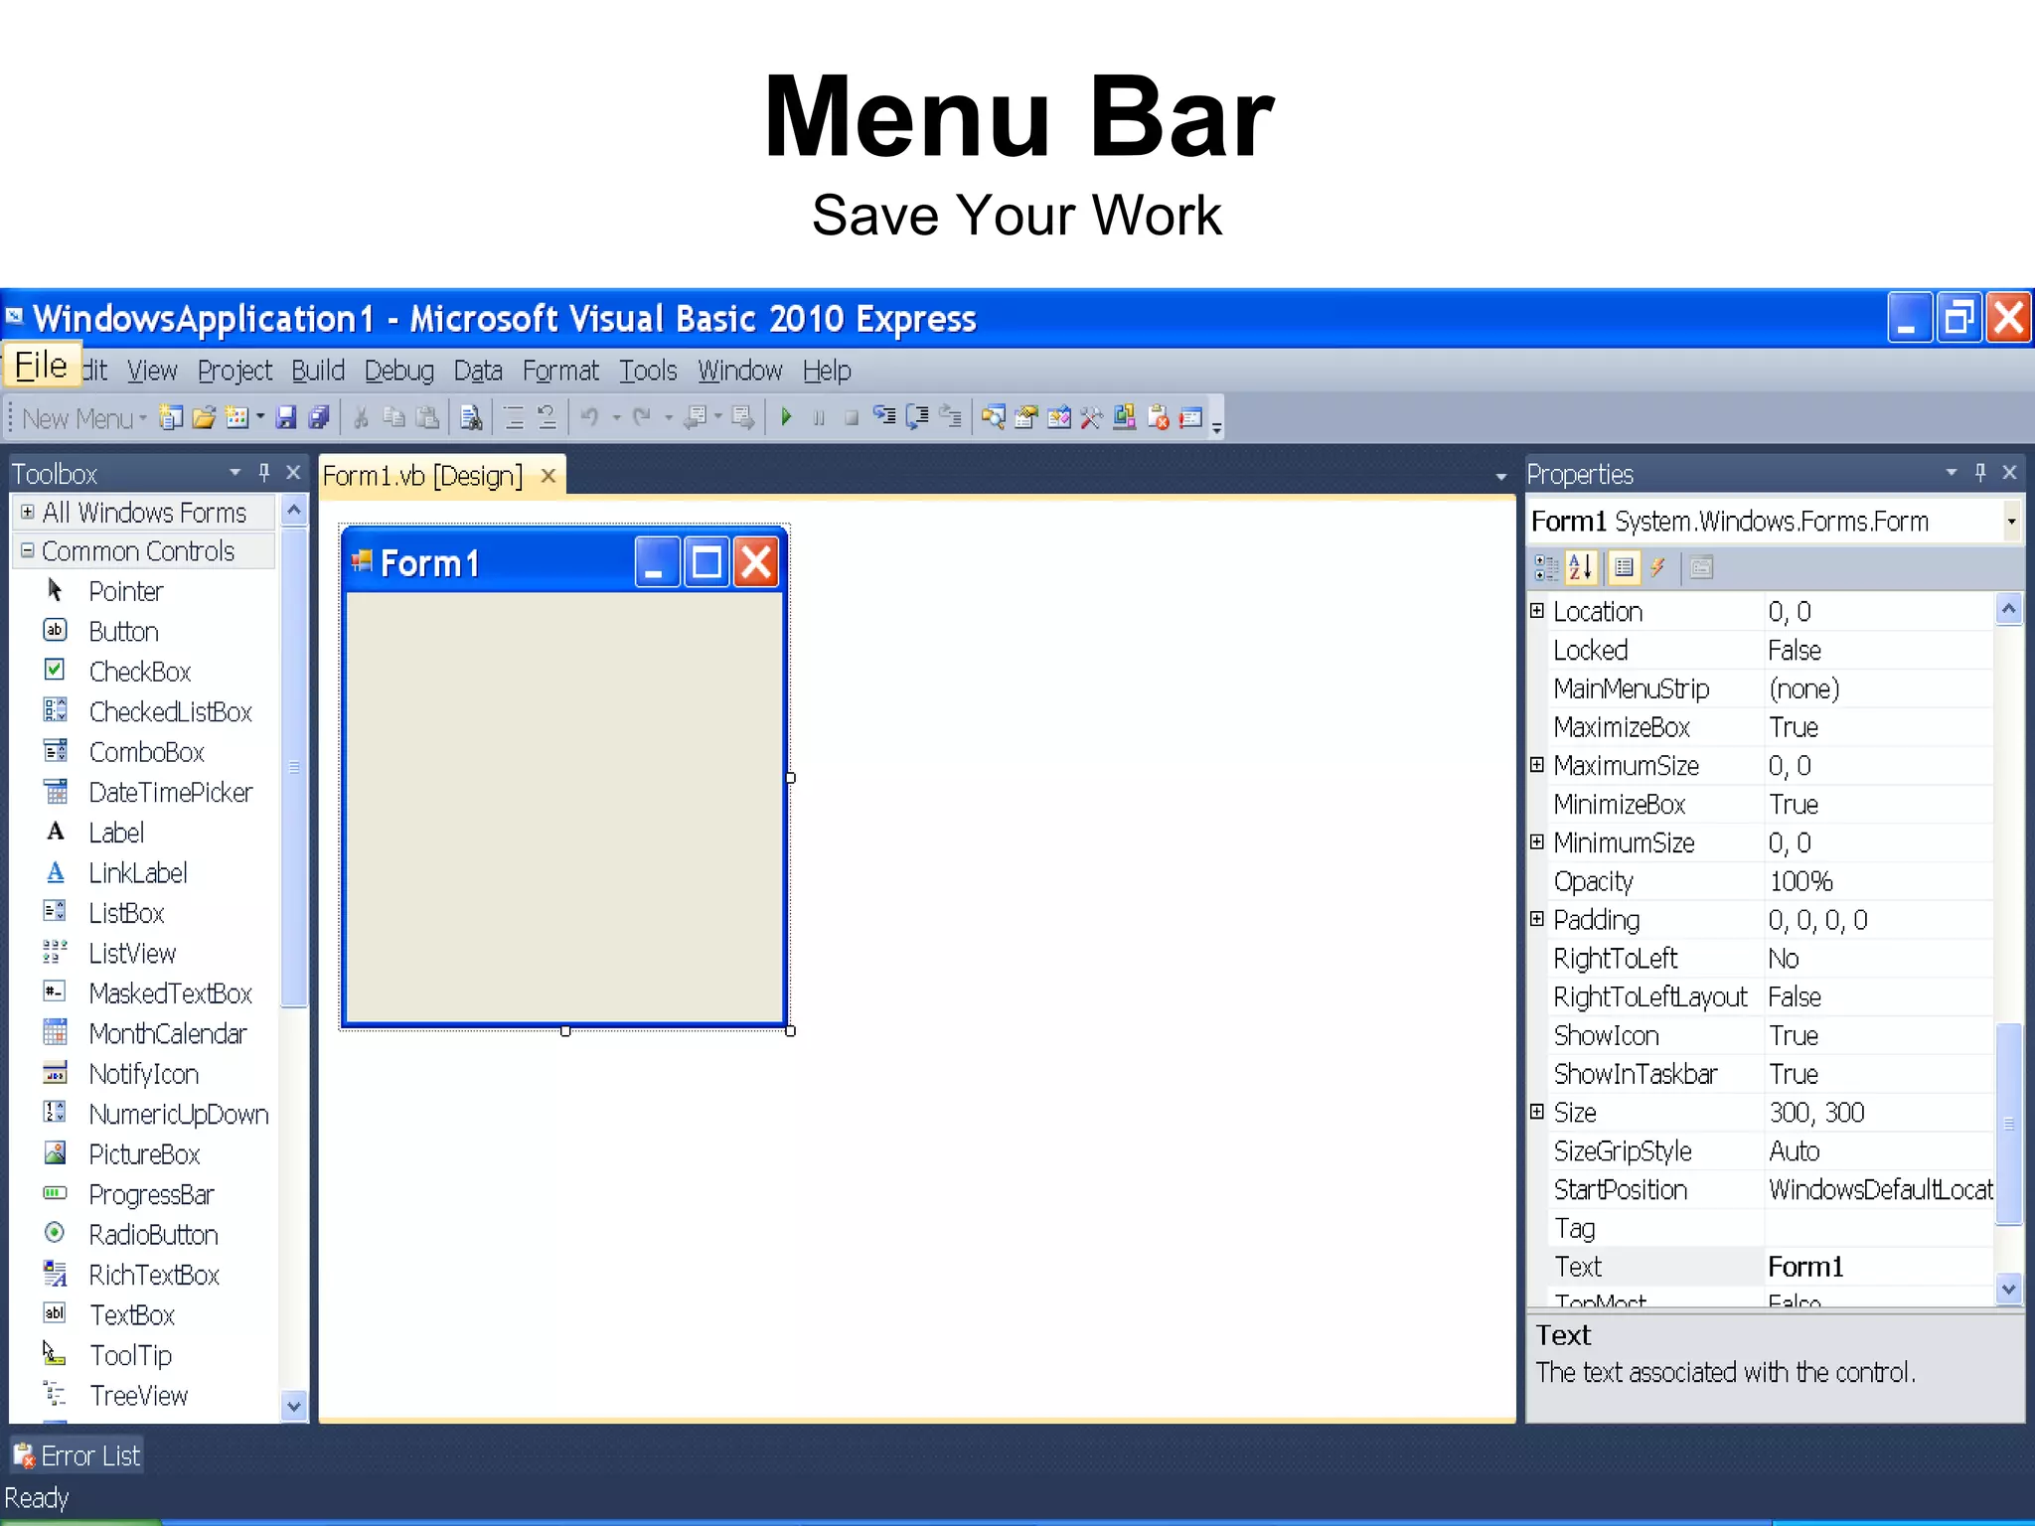
Task: Open Properties Window toolbar icon
Action: [x=1025, y=417]
